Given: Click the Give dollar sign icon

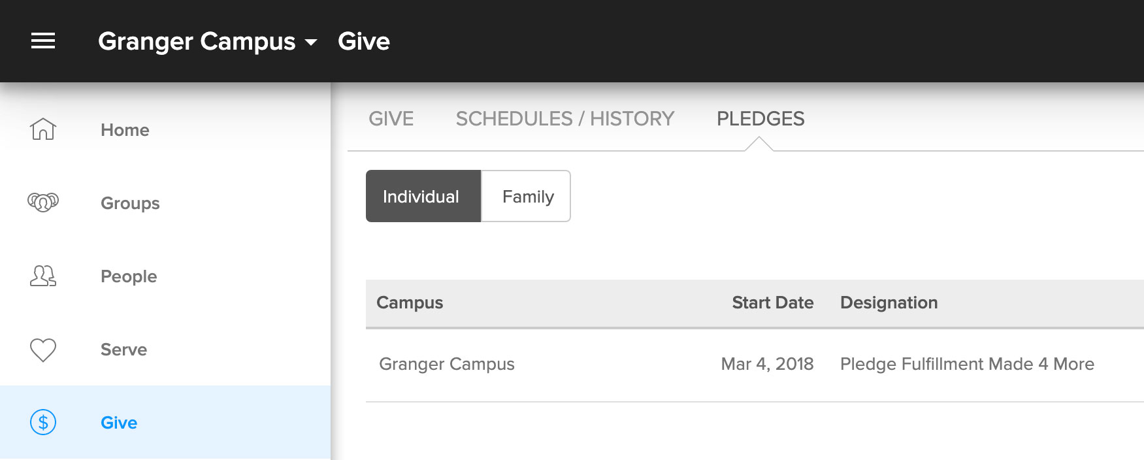Looking at the screenshot, I should pos(43,422).
